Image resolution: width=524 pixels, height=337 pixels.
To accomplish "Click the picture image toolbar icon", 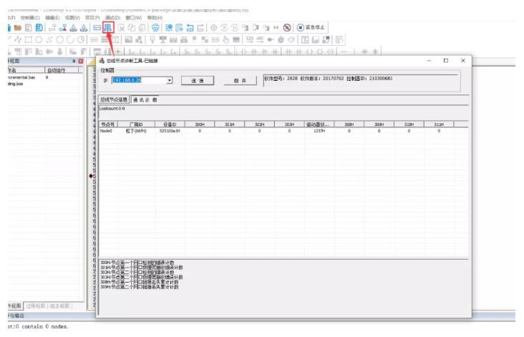I will click(x=128, y=40).
